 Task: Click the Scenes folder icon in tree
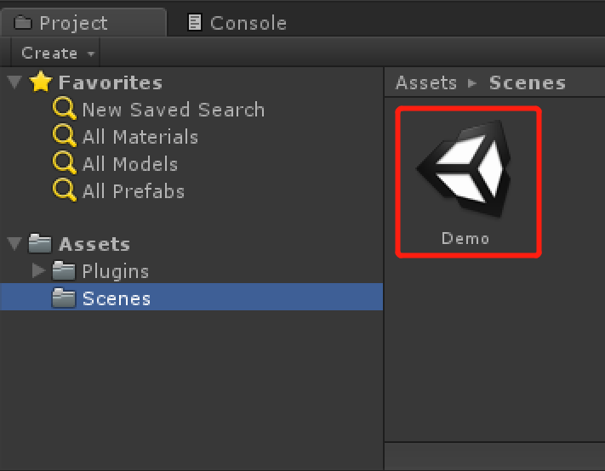click(x=64, y=298)
